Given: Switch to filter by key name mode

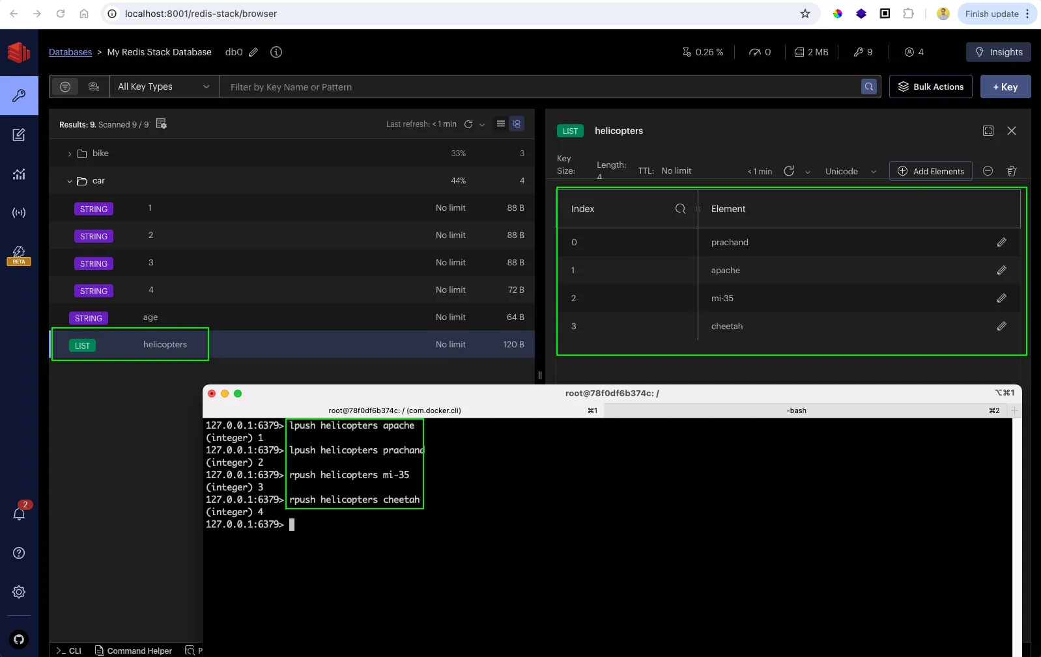Looking at the screenshot, I should 65,87.
